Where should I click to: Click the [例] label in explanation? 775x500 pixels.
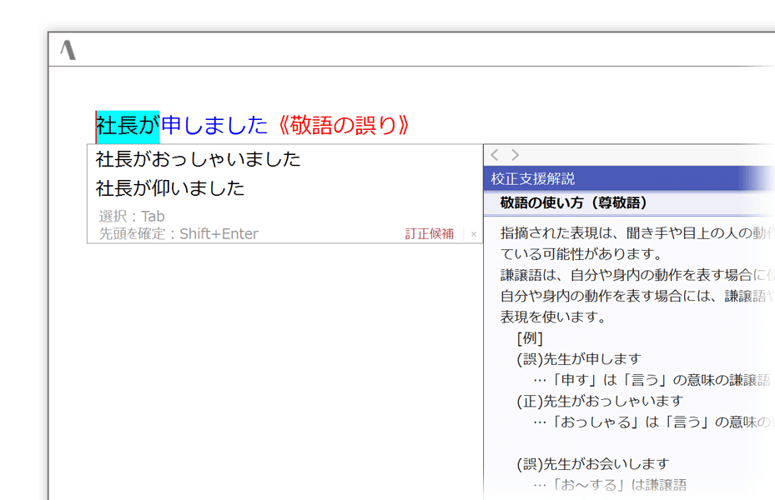[530, 338]
